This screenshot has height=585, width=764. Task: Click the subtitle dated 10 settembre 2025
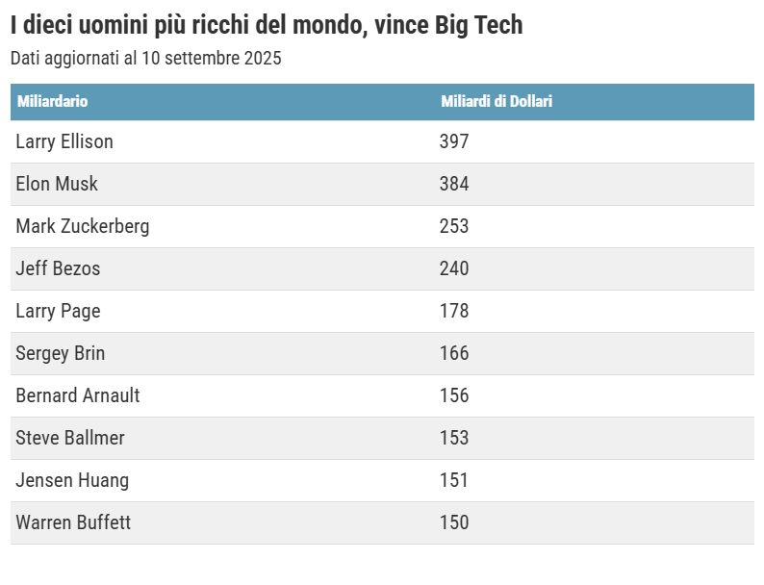pos(146,59)
